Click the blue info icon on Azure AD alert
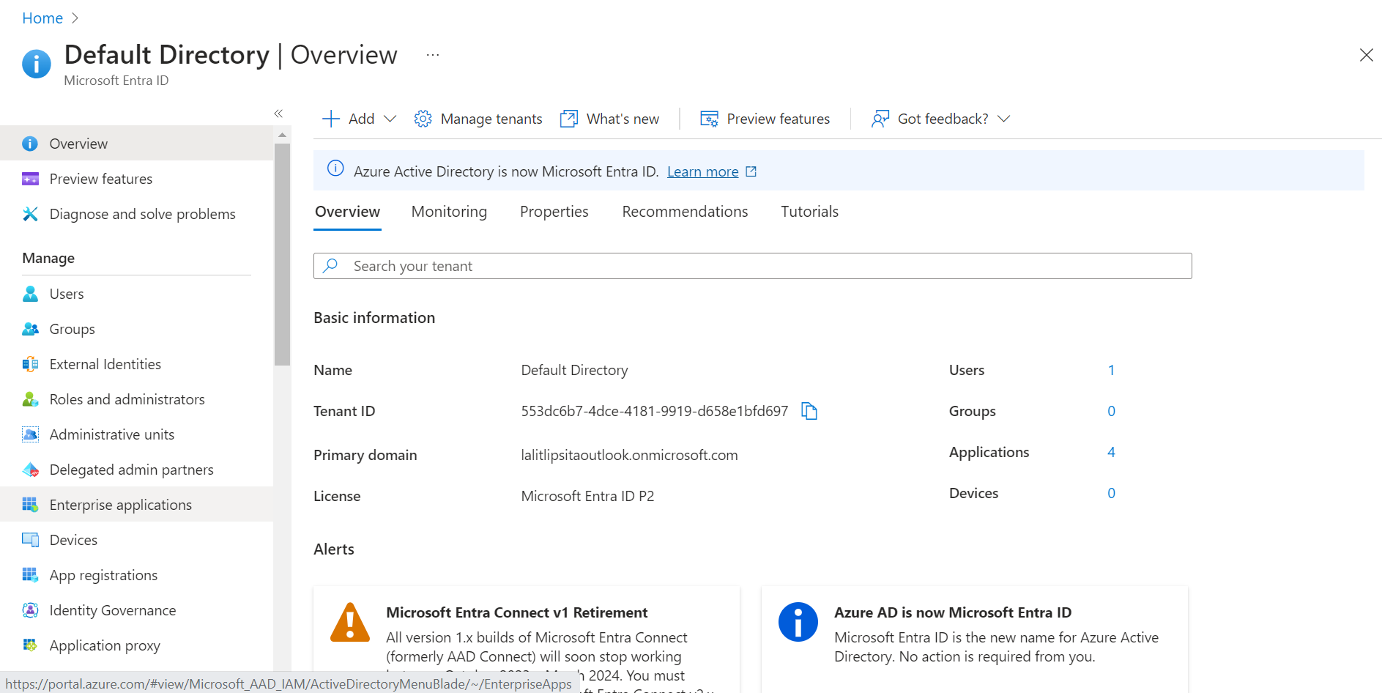 point(798,622)
